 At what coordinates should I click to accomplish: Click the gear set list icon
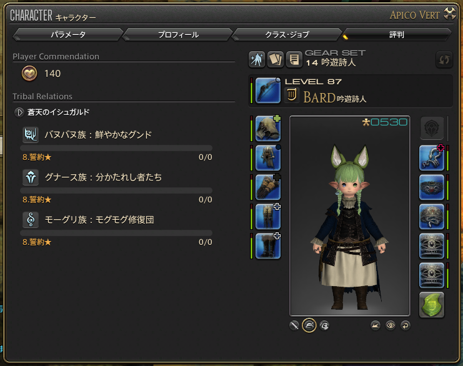point(294,59)
